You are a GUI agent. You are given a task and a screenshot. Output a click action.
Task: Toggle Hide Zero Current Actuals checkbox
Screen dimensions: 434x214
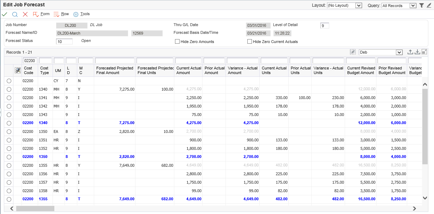[250, 42]
